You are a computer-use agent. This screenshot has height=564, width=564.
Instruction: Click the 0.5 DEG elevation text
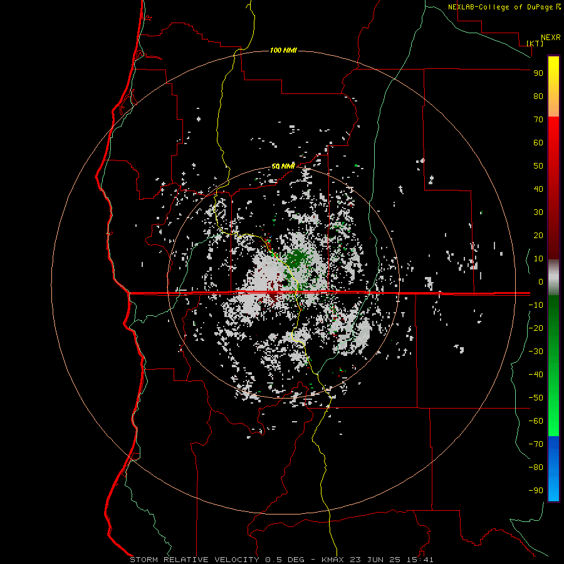point(285,560)
